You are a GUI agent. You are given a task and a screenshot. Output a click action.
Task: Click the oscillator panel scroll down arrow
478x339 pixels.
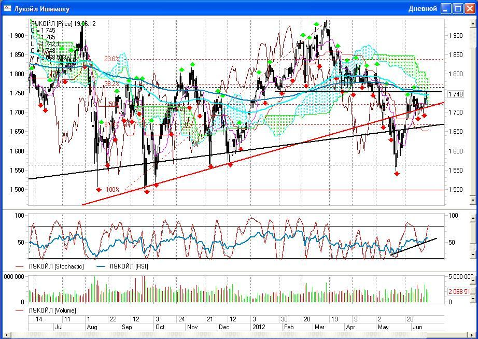pyautogui.click(x=472, y=255)
